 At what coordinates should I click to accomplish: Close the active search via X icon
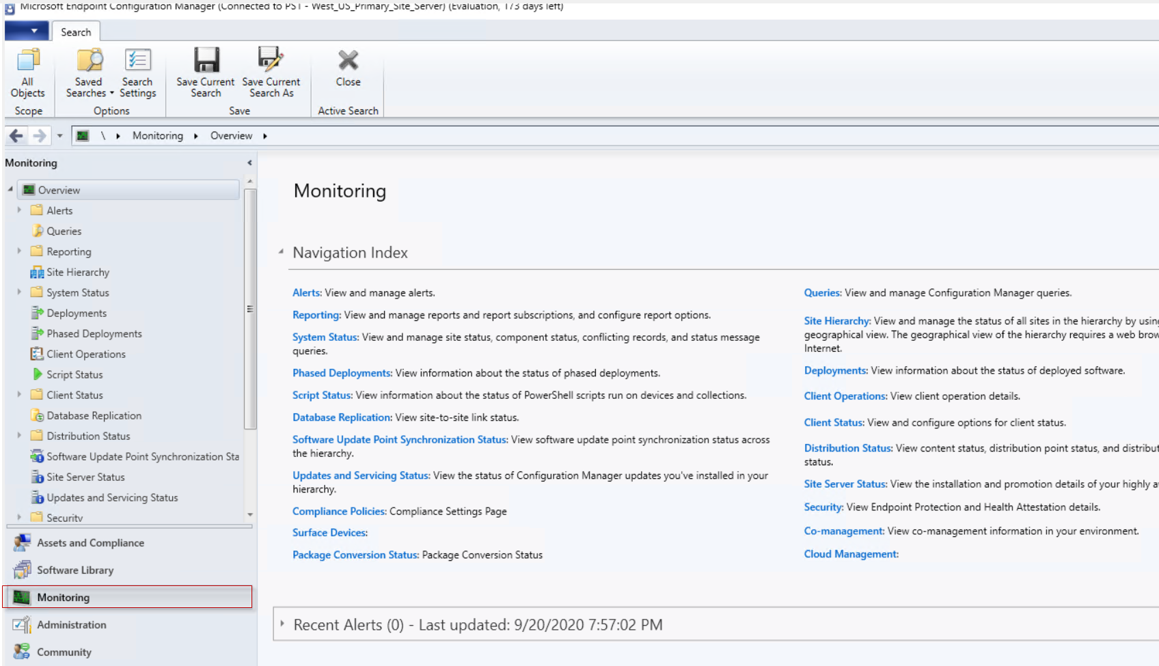348,60
